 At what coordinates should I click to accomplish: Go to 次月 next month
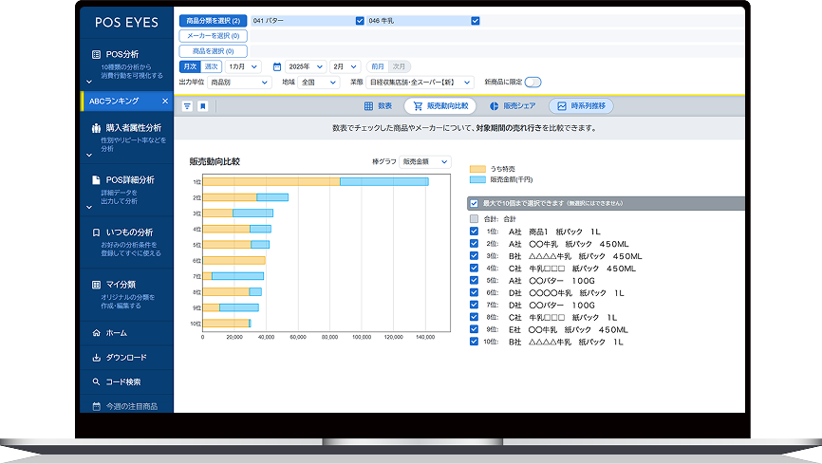400,67
